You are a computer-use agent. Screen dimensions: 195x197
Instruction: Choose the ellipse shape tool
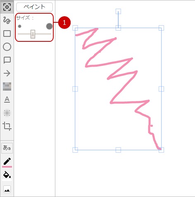pyautogui.click(x=7, y=47)
